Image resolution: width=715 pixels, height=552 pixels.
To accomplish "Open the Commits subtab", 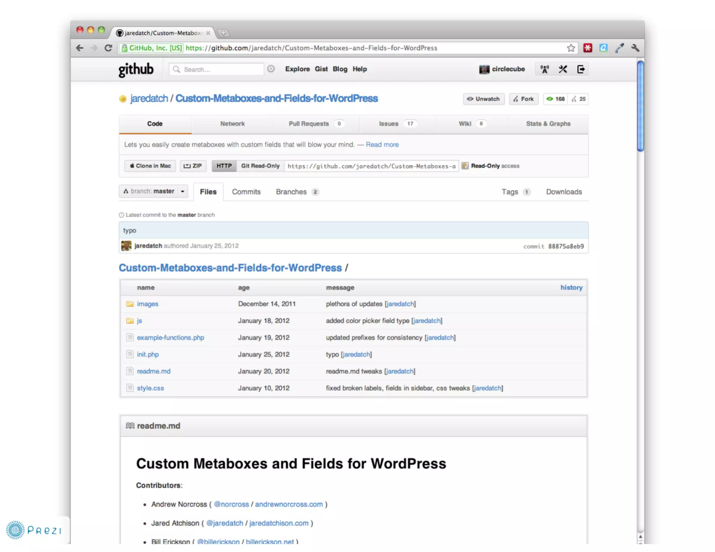I will point(246,192).
